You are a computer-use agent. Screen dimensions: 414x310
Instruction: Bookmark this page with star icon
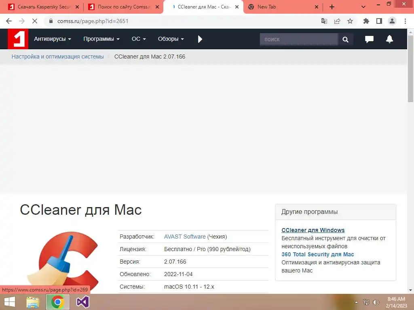[350, 21]
